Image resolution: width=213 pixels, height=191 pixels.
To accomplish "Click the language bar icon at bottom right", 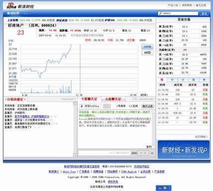I will (x=160, y=188).
